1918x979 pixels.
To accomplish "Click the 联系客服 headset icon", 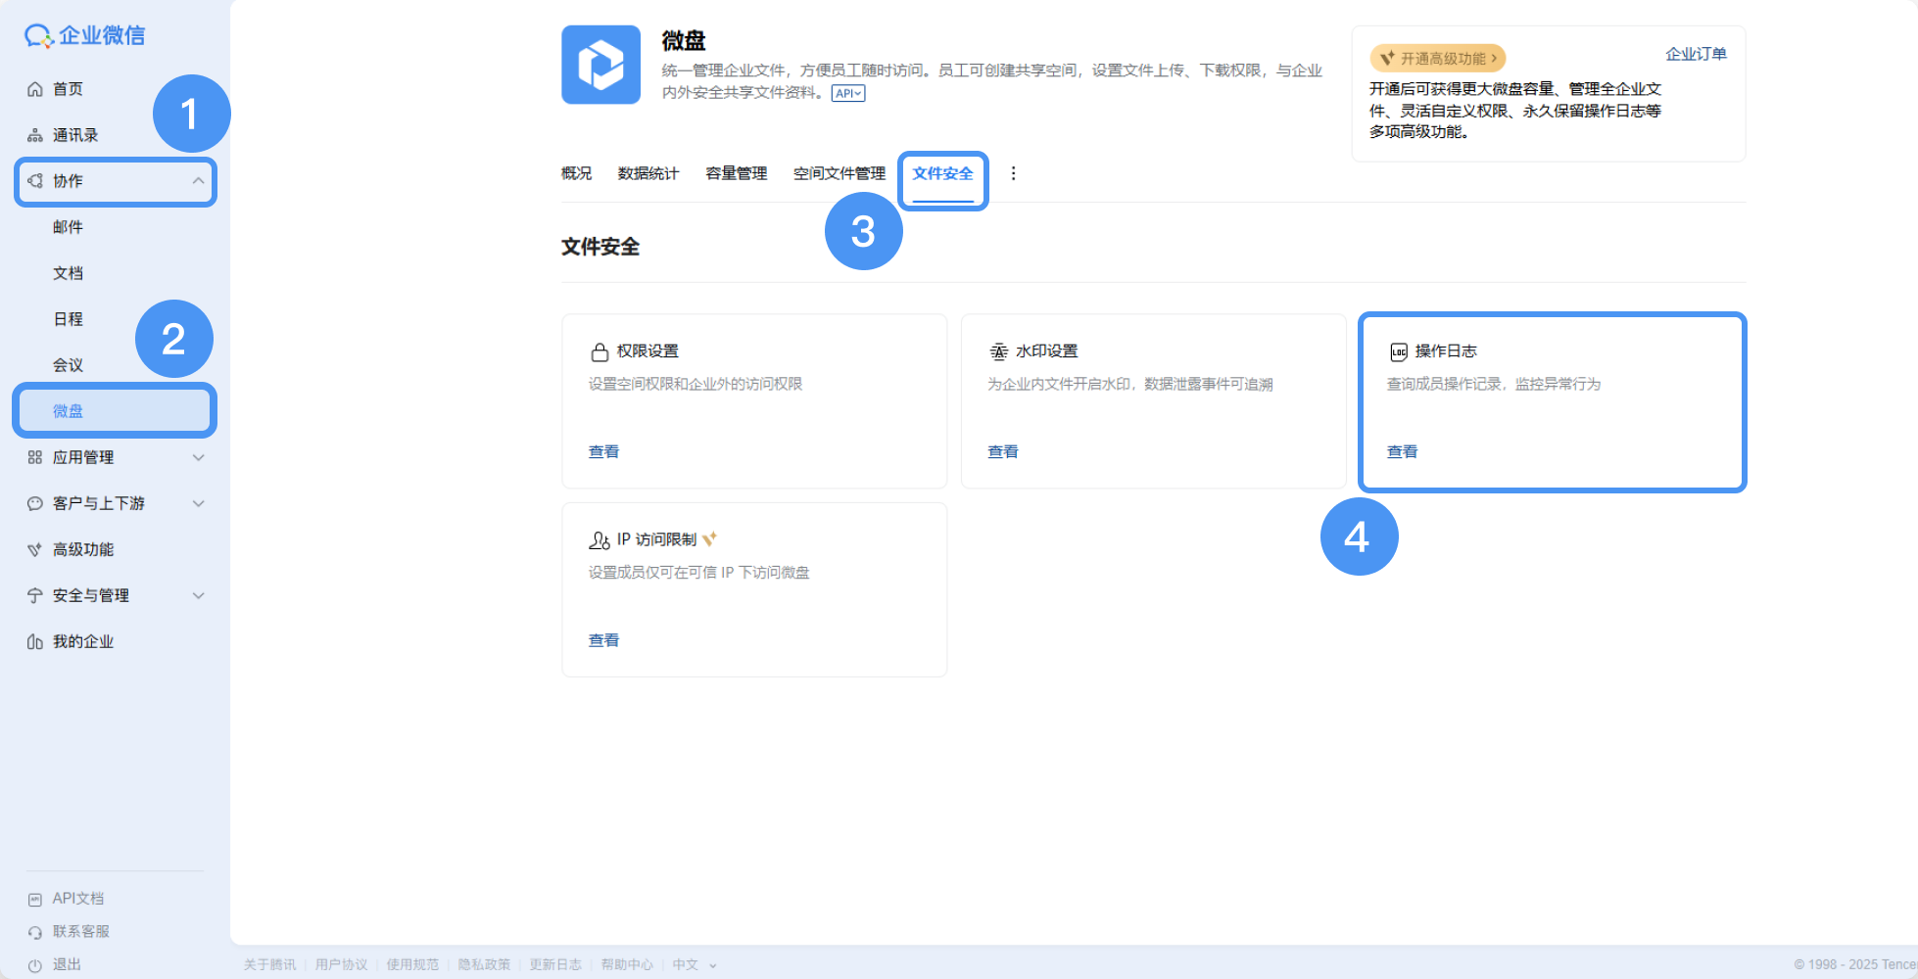I will point(35,931).
